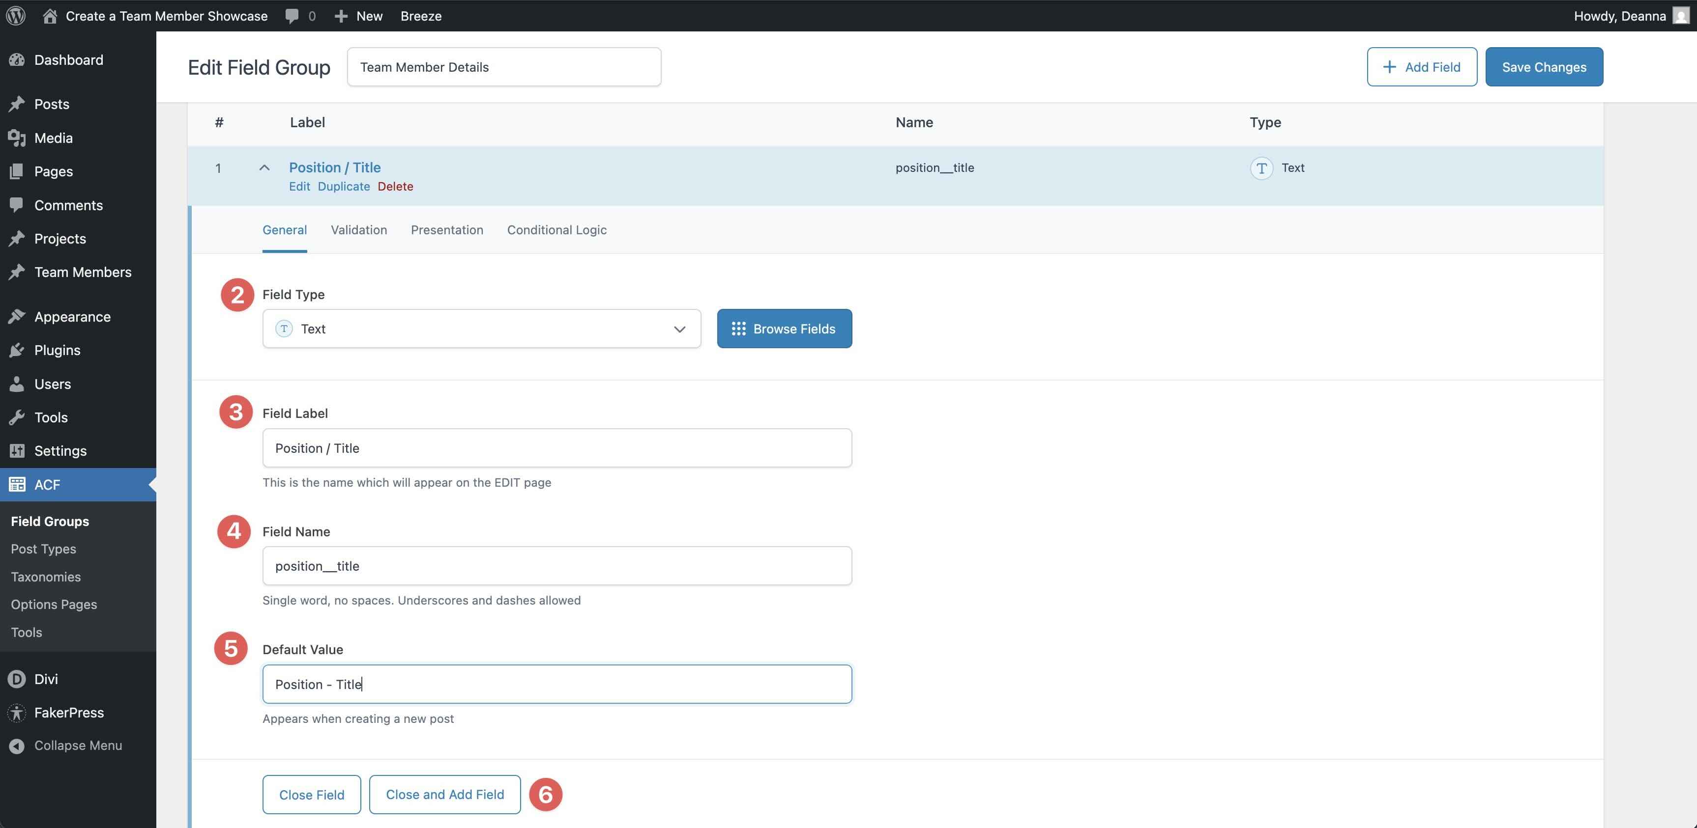Switch to the Validation tab

tap(358, 230)
